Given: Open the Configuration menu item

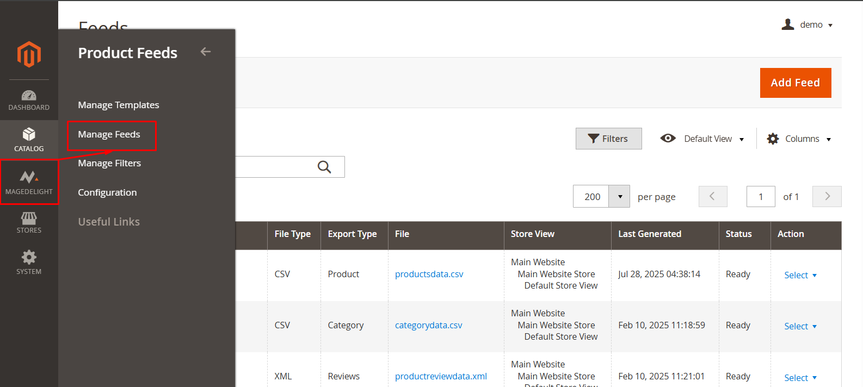Looking at the screenshot, I should pos(107,192).
